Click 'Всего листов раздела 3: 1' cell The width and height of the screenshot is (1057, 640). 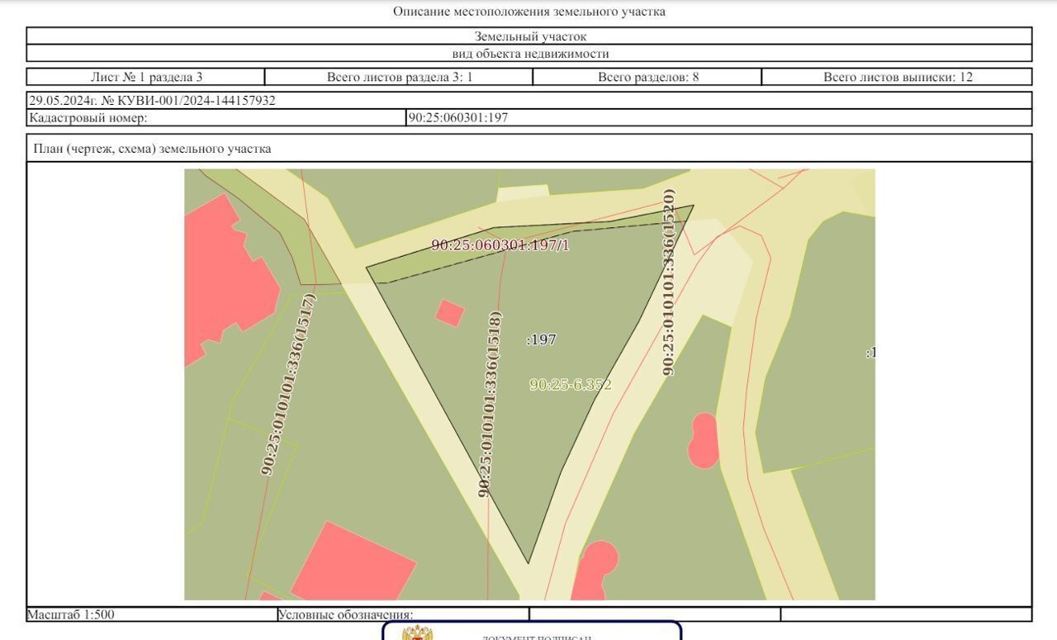pyautogui.click(x=400, y=78)
